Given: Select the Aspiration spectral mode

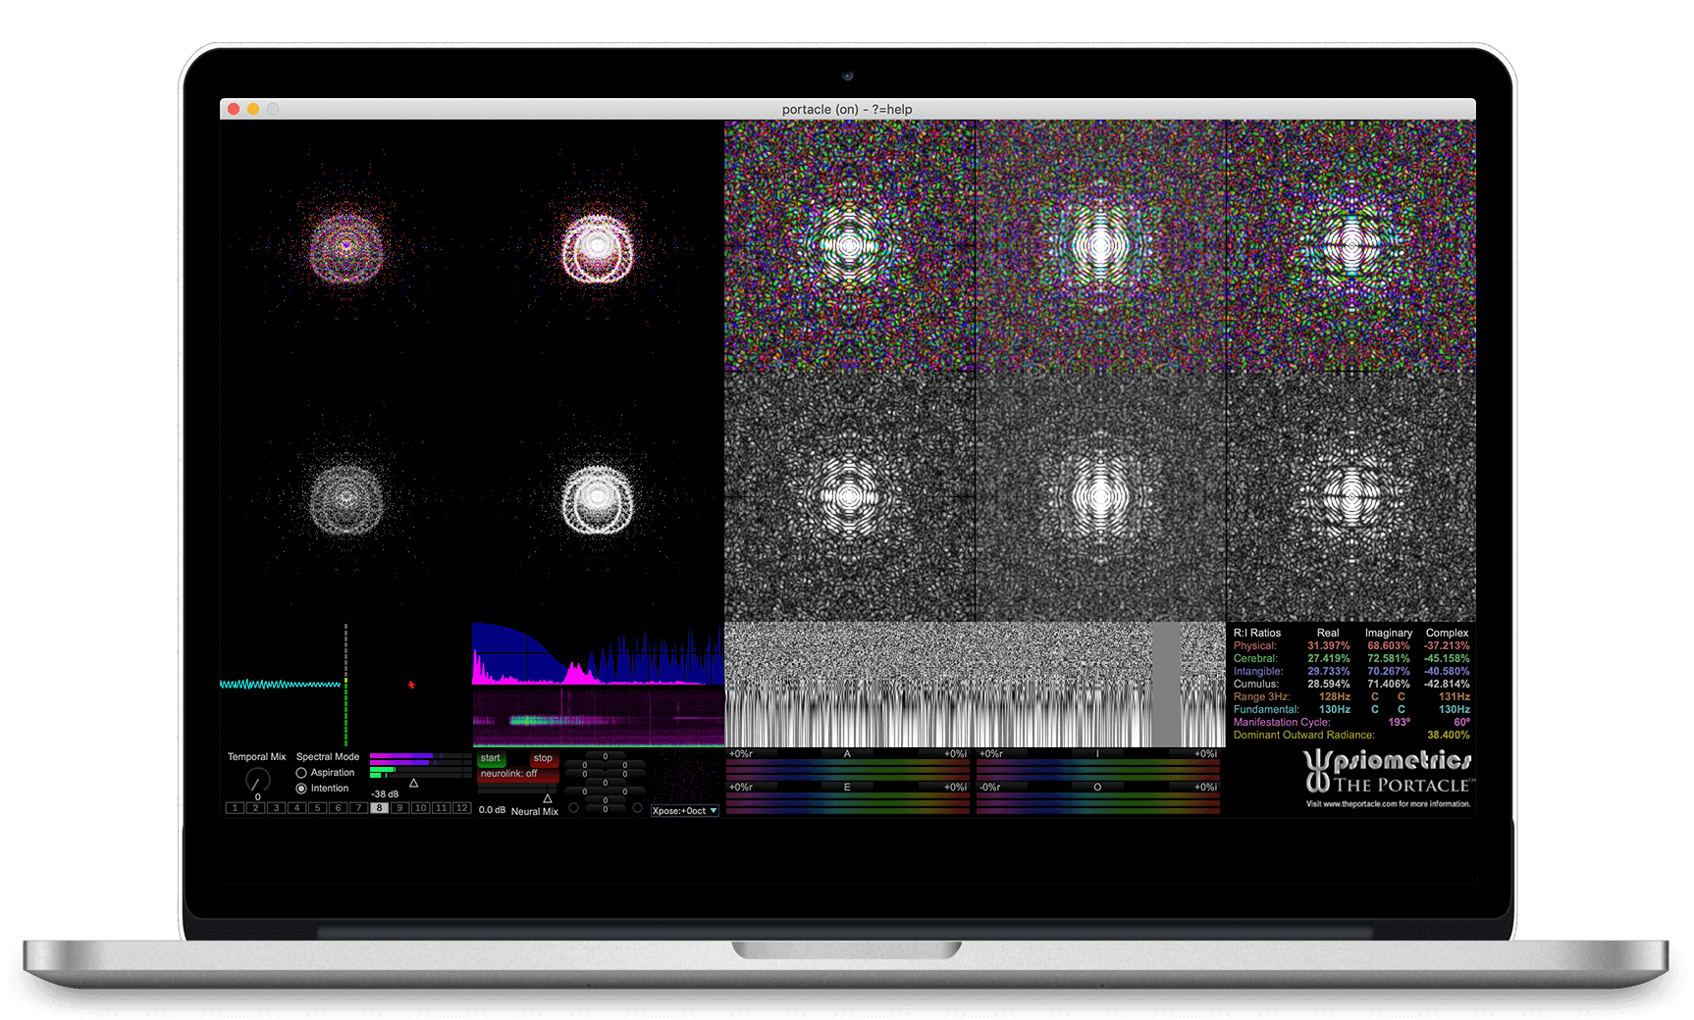Looking at the screenshot, I should 300,773.
